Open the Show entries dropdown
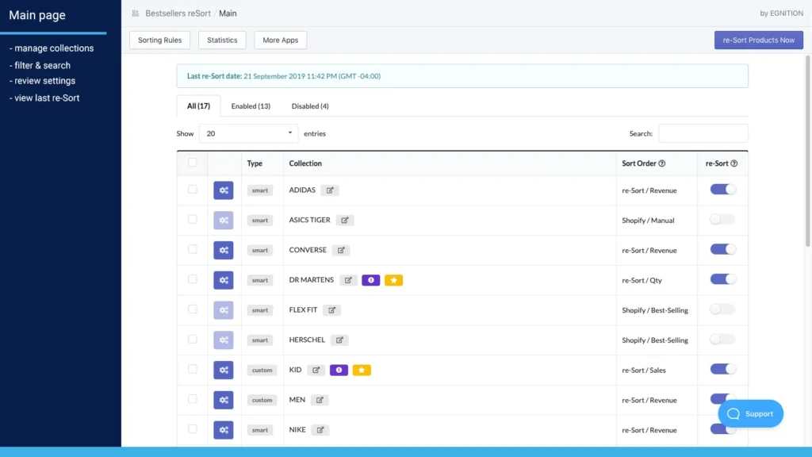 [248, 133]
